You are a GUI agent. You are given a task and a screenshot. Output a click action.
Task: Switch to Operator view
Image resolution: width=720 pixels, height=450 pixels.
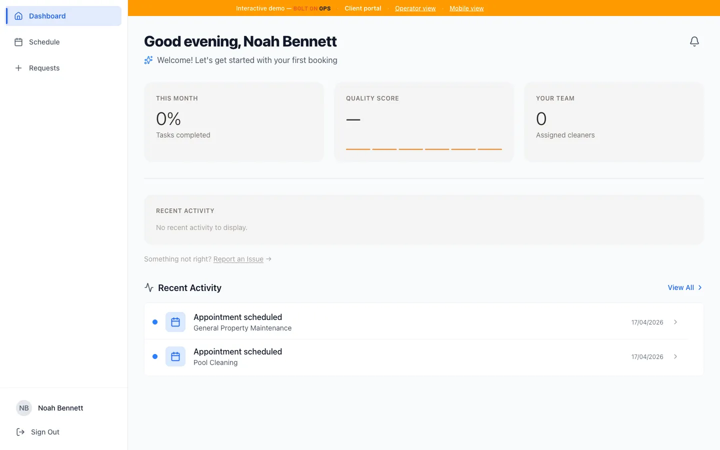point(415,8)
